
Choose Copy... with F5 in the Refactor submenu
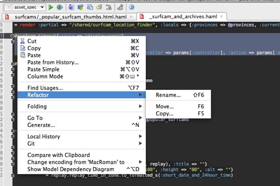[x=179, y=113]
